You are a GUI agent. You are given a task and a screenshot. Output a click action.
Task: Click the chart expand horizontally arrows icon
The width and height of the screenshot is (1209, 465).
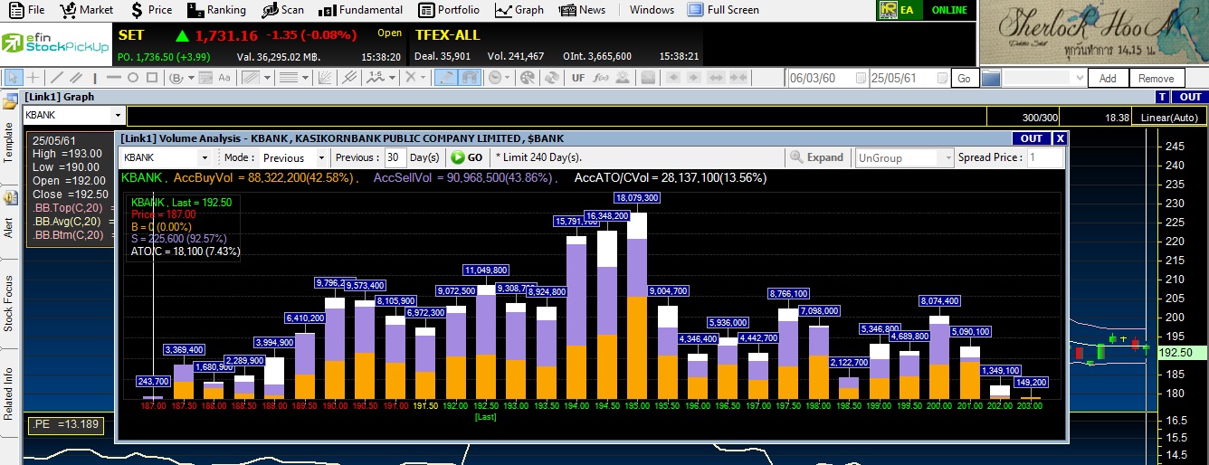716,77
